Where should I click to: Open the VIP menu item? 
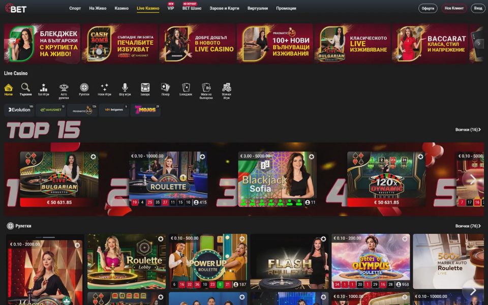[171, 9]
